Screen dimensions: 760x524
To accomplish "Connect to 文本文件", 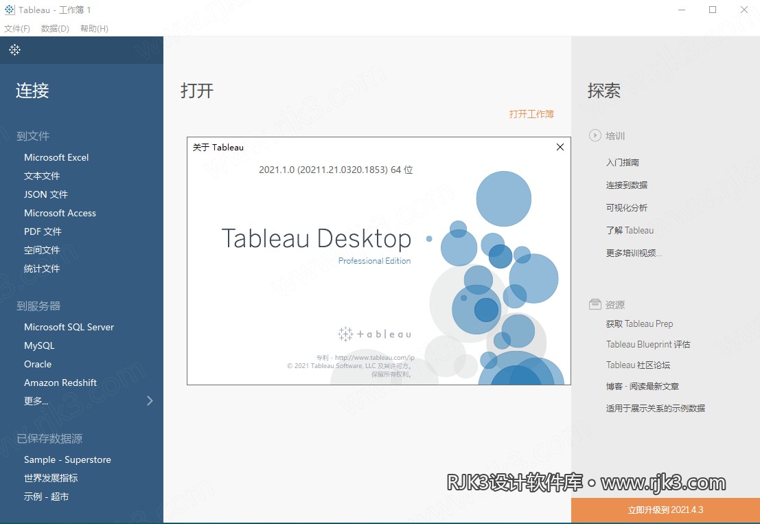I will 42,176.
